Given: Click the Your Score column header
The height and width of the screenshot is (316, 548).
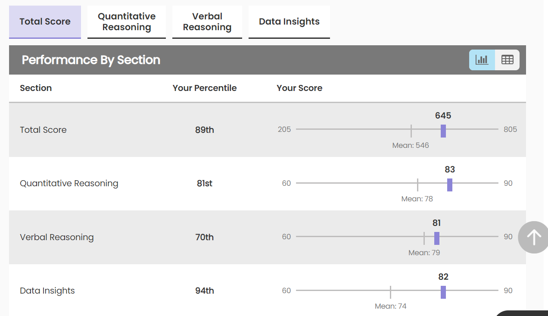Looking at the screenshot, I should click(299, 88).
